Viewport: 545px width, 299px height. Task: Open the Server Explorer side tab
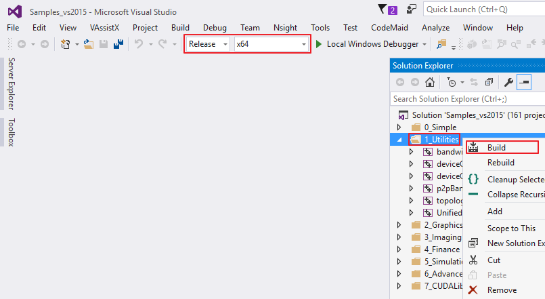11,84
